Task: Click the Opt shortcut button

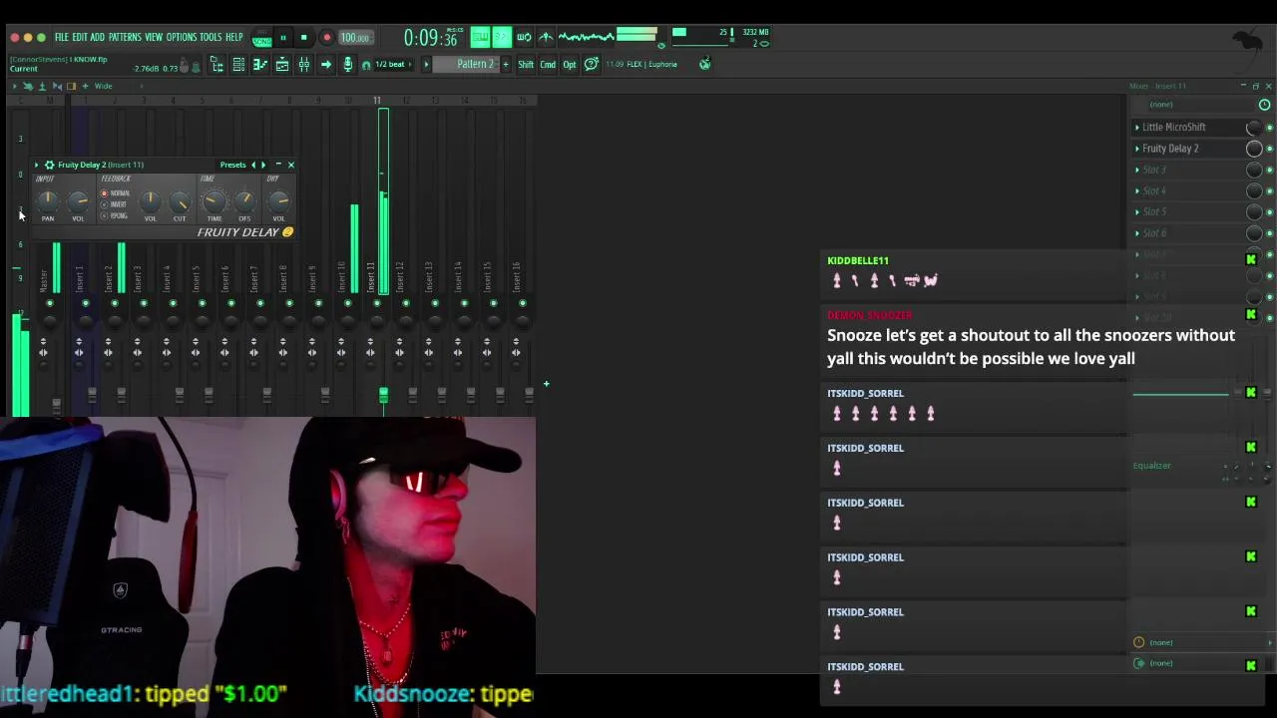Action: (x=570, y=65)
